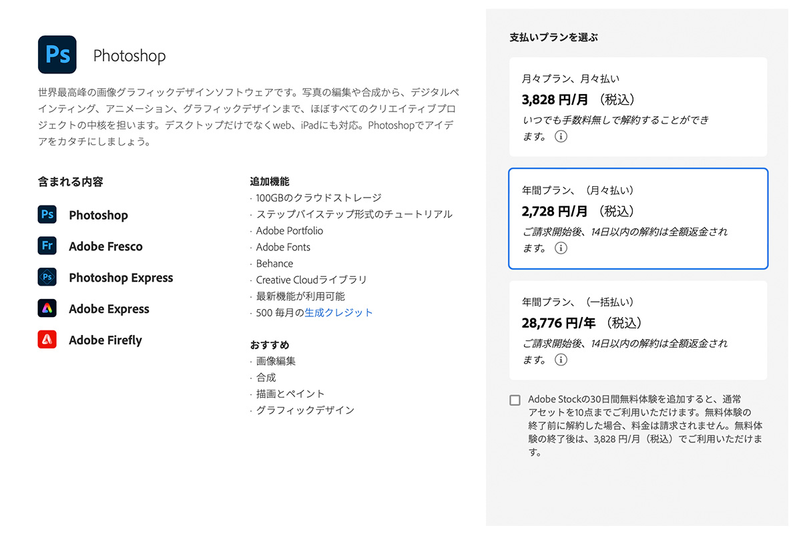Enable the Adobe Stock 30日間無料体験 checkbox

click(x=515, y=400)
